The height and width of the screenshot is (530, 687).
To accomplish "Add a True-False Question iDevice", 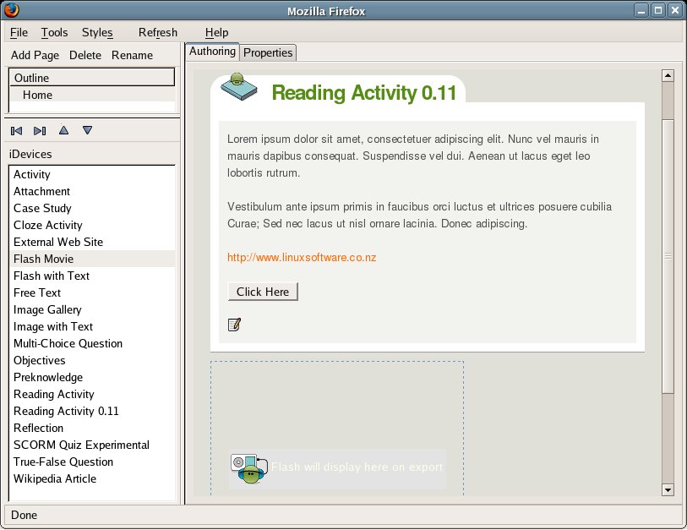I will (91, 462).
